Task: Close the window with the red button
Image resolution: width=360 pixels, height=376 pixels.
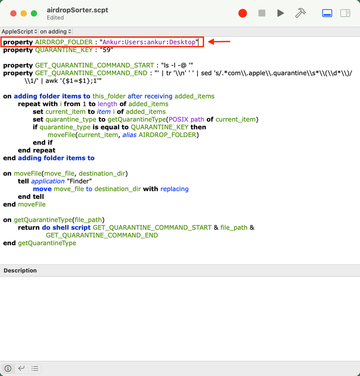Action: (x=13, y=14)
